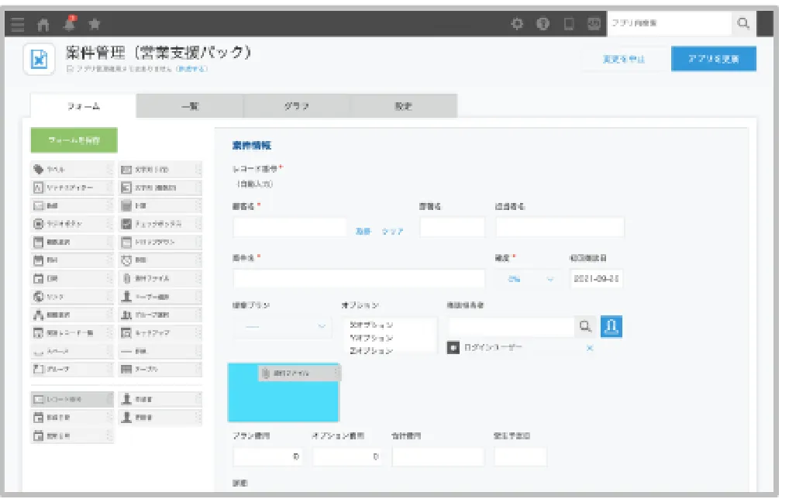Image resolution: width=789 pixels, height=499 pixels.
Task: Switch to the 一覧 tab
Action: pyautogui.click(x=190, y=106)
